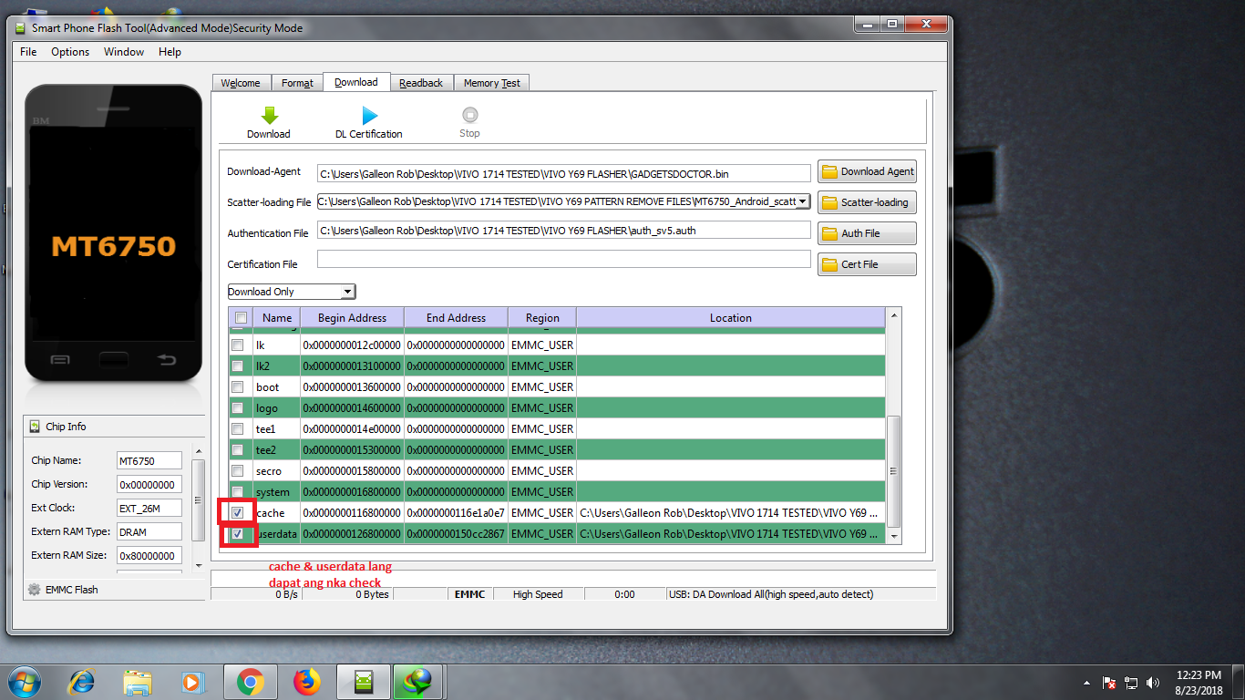1245x700 pixels.
Task: Click the Authentication File path field
Action: click(563, 231)
